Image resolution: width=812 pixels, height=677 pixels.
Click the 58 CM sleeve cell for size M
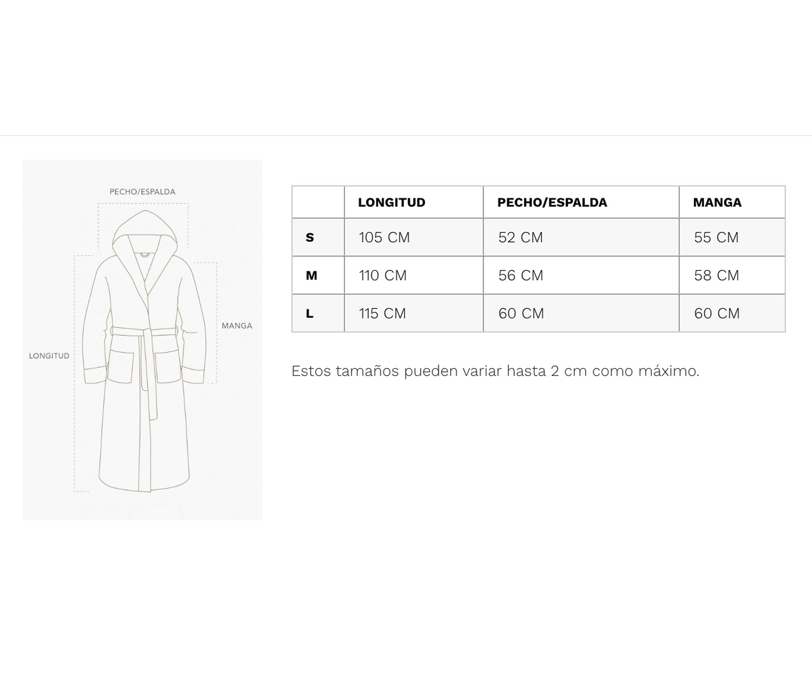[x=716, y=275]
